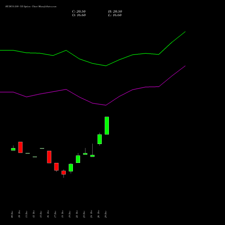This screenshot has width=225, height=225.
Task: Click the upper green indicator line
Action: [93, 63]
